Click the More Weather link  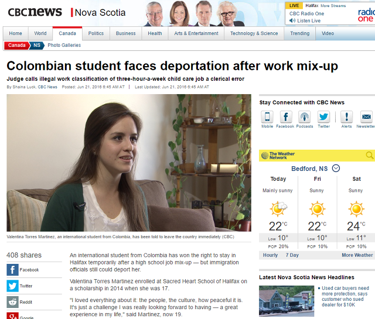coord(357,255)
